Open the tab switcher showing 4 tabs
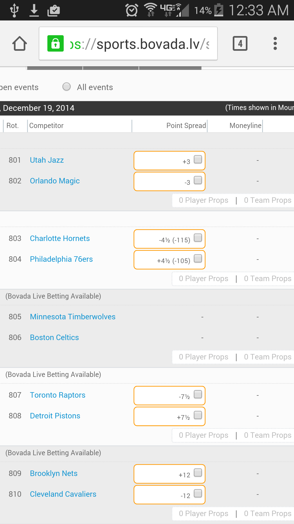294x524 pixels. pyautogui.click(x=240, y=43)
